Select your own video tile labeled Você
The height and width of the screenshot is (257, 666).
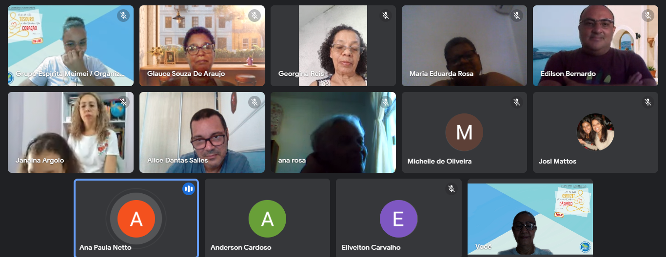(530, 218)
